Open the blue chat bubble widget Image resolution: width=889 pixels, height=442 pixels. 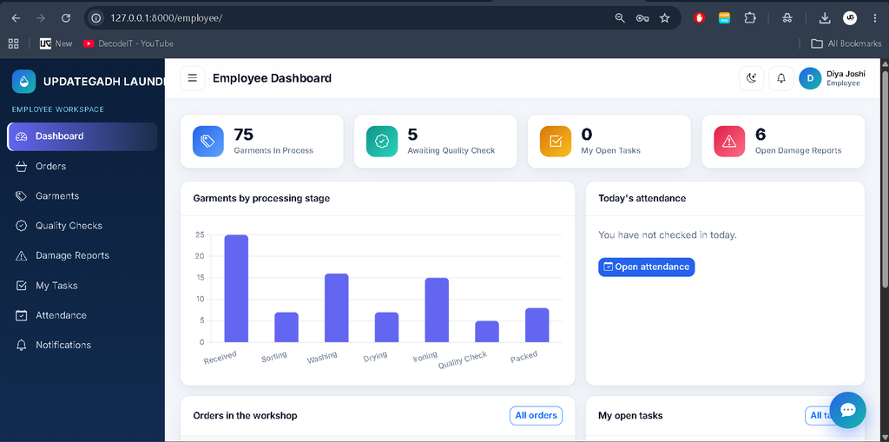point(847,410)
